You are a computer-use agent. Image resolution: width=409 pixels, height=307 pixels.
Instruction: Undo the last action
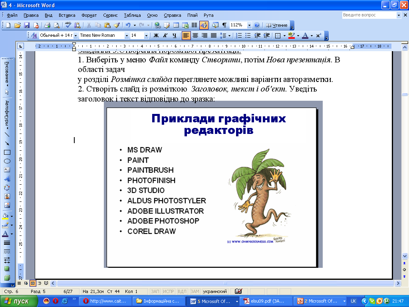click(128, 25)
